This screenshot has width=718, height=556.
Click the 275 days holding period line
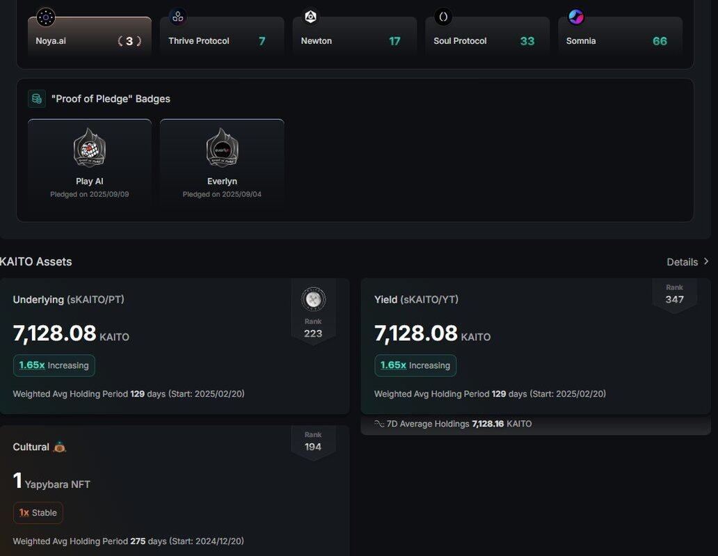point(128,541)
